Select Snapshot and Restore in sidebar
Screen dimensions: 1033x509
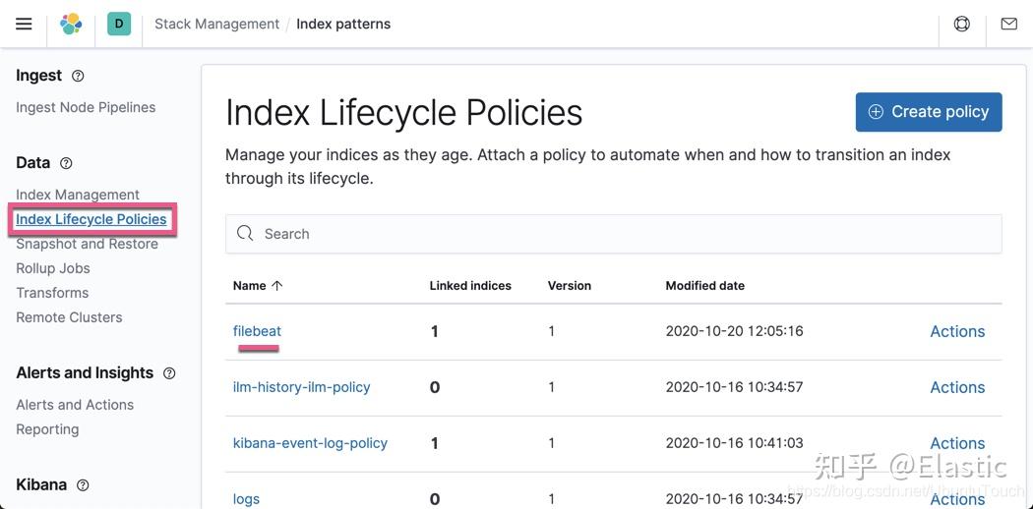coord(87,244)
